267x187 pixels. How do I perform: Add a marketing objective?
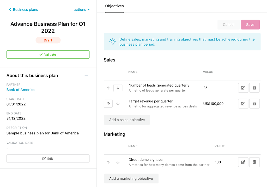point(131,178)
